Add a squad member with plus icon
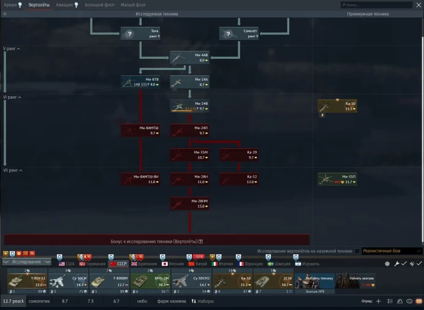This screenshot has width=424, height=310. coord(379,301)
